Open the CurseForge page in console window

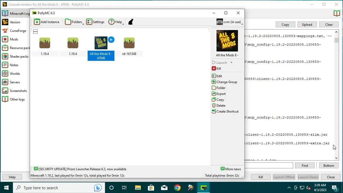[16, 31]
